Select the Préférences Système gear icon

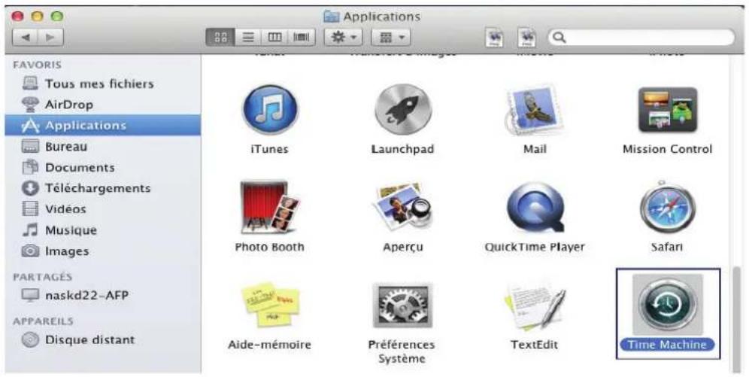pos(402,306)
